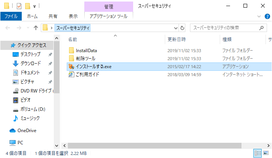Click the ご利用ガイド file name
Screen dimensions: 272x158
tap(87, 74)
